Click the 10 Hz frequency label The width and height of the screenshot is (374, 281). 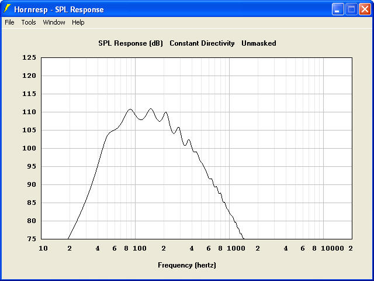[x=43, y=248]
